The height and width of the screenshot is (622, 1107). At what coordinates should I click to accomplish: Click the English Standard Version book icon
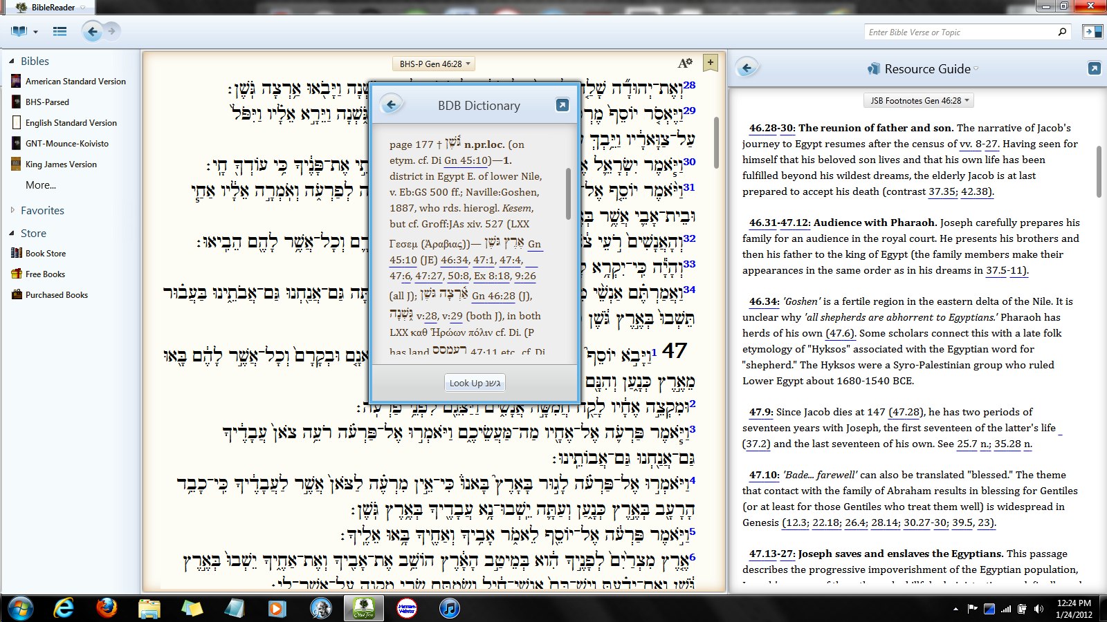(x=17, y=122)
